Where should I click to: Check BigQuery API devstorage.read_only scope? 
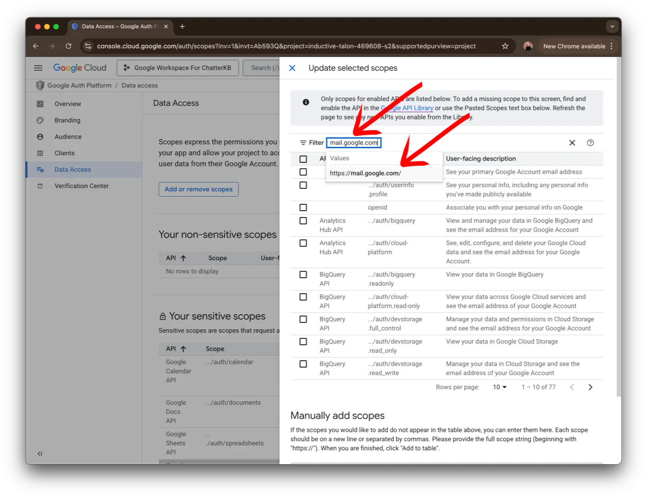point(303,342)
